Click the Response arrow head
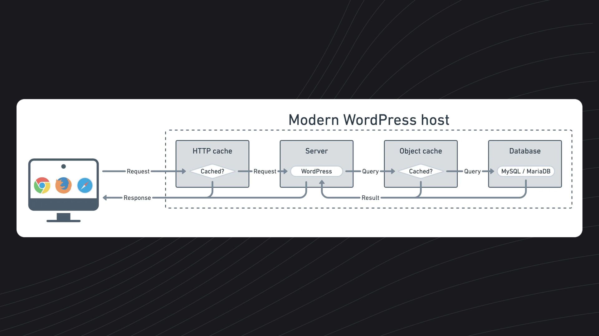Image resolution: width=599 pixels, height=336 pixels. click(x=105, y=198)
